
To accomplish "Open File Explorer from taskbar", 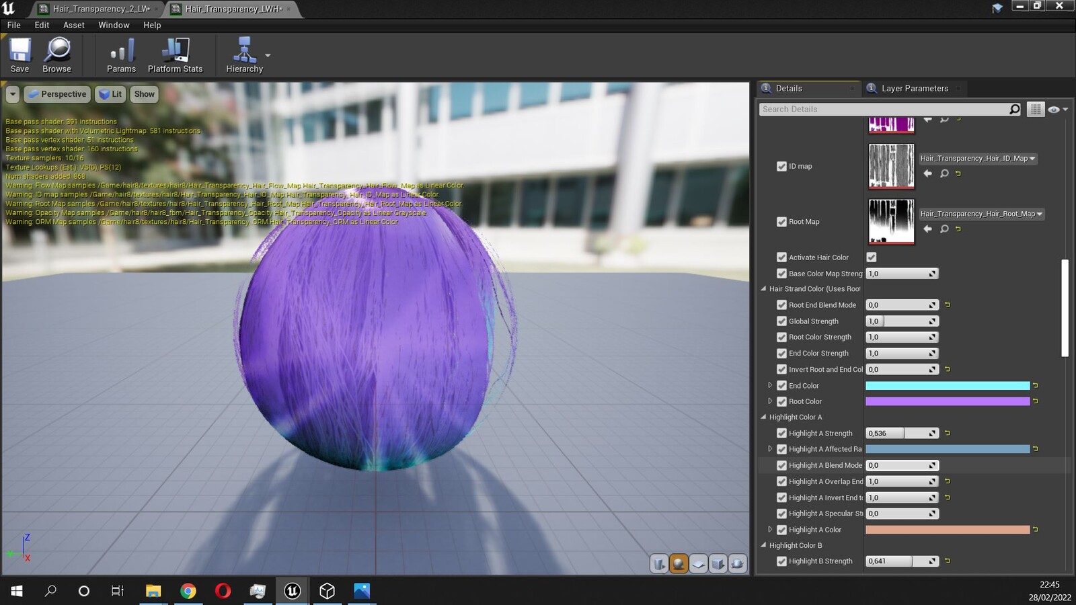I will point(153,591).
